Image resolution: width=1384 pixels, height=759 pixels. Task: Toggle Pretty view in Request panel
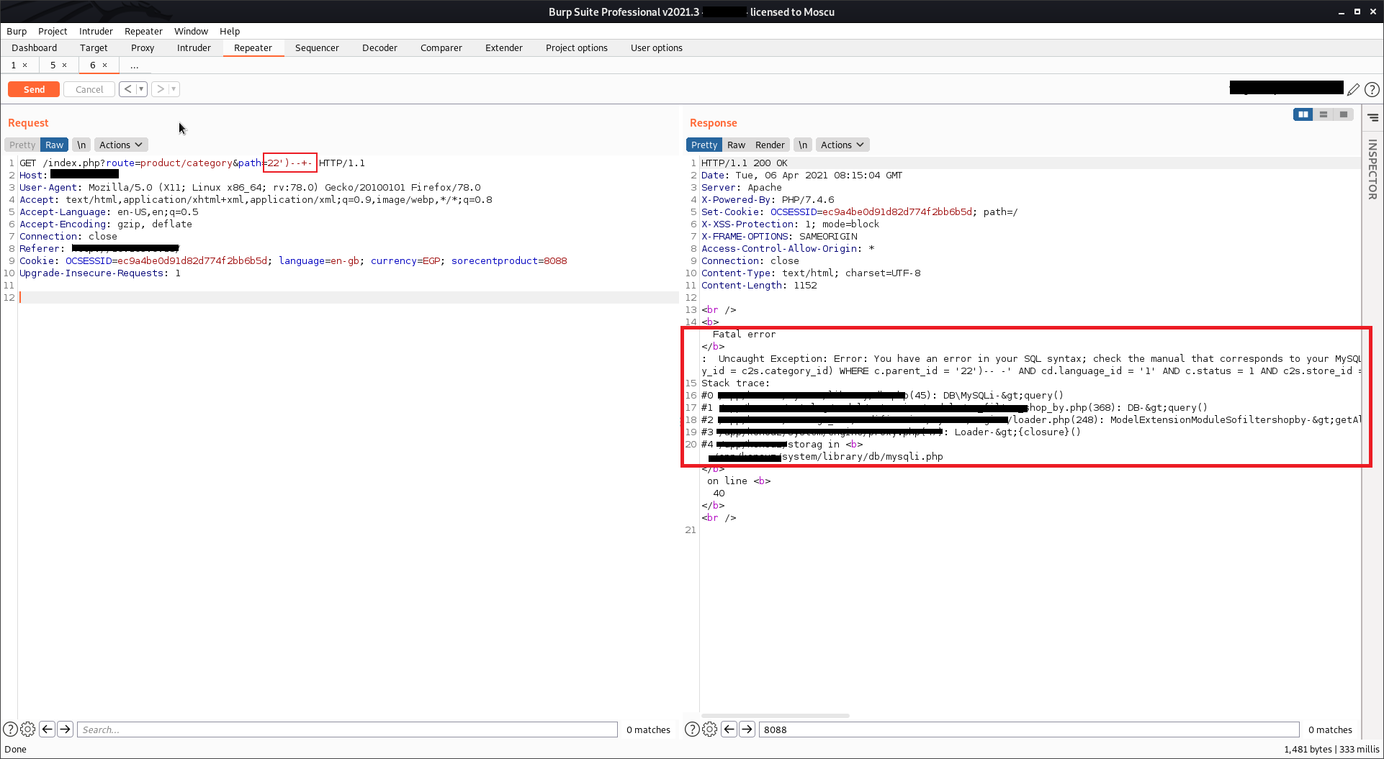22,145
